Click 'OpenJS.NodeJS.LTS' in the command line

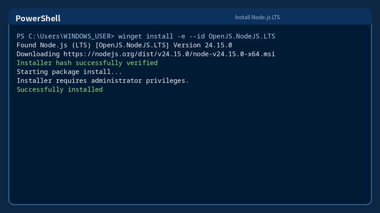click(242, 36)
